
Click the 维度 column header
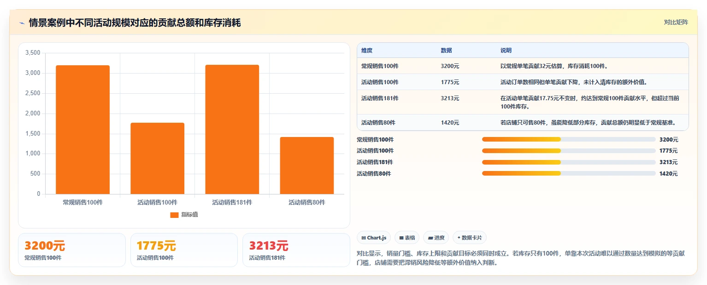367,51
